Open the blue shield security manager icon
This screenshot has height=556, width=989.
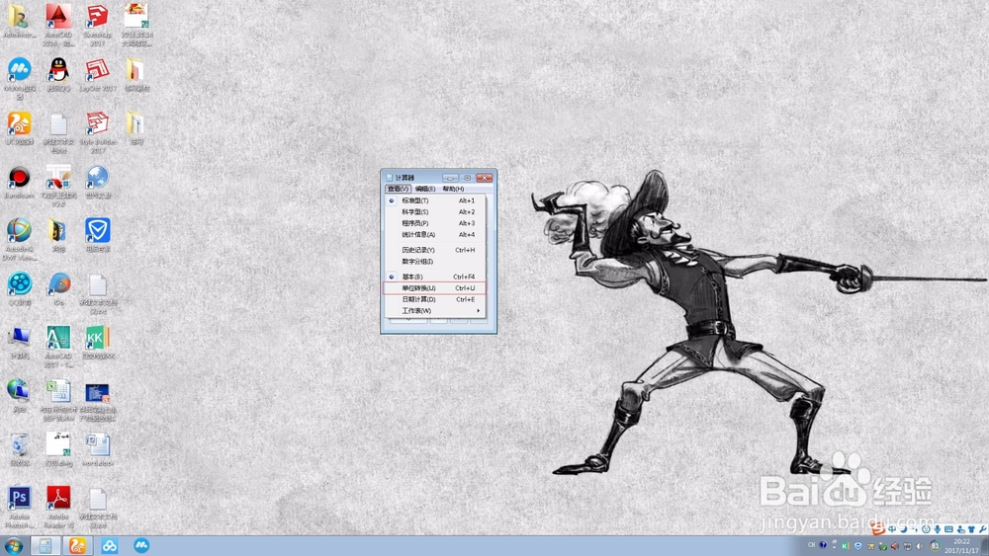point(97,235)
